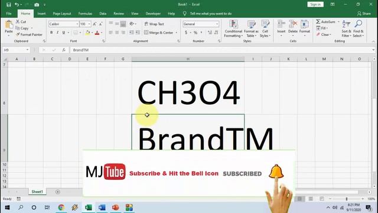Paste clipboard contents
This screenshot has width=378, height=213.
point(9,28)
